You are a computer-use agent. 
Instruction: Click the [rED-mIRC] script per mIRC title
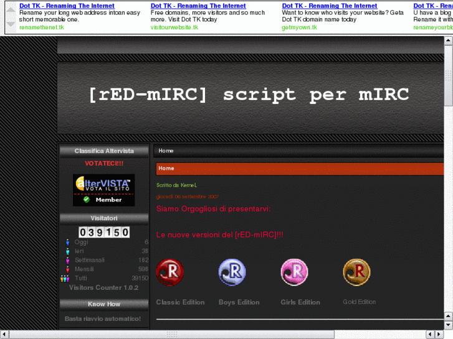point(249,95)
